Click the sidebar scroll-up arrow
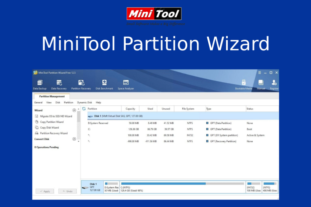The height and width of the screenshot is (207, 311). point(79,109)
